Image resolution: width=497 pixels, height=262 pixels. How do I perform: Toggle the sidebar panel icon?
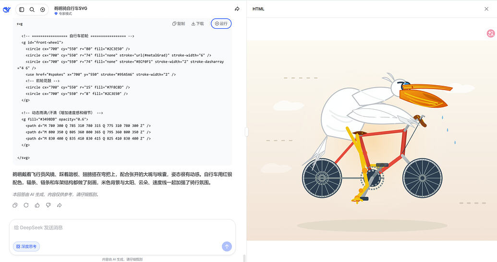(x=22, y=10)
